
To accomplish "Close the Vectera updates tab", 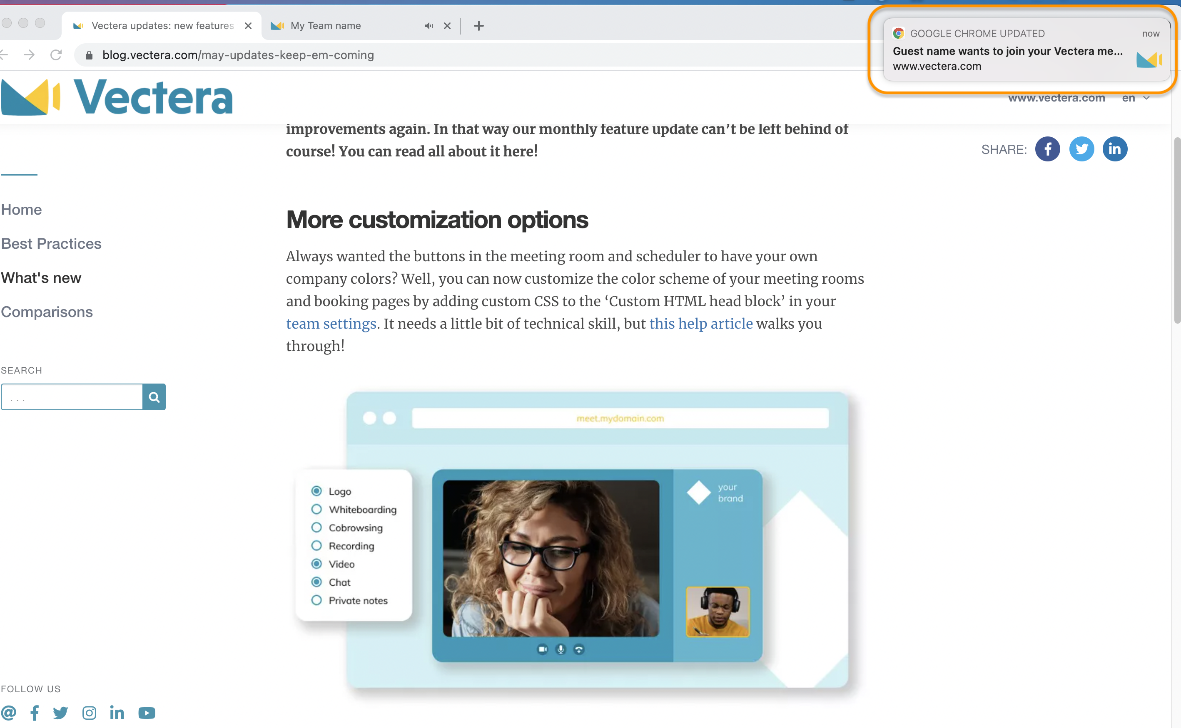I will [248, 25].
